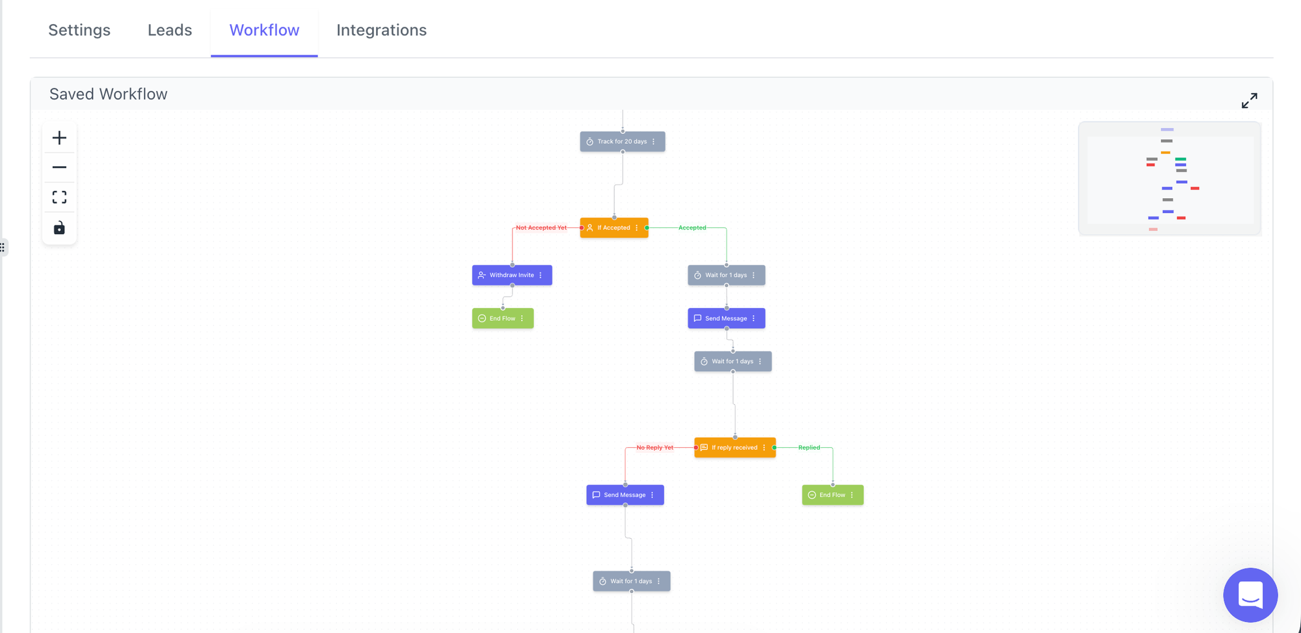
Task: Open the three-dot menu on Withdraw Invite
Action: point(541,276)
